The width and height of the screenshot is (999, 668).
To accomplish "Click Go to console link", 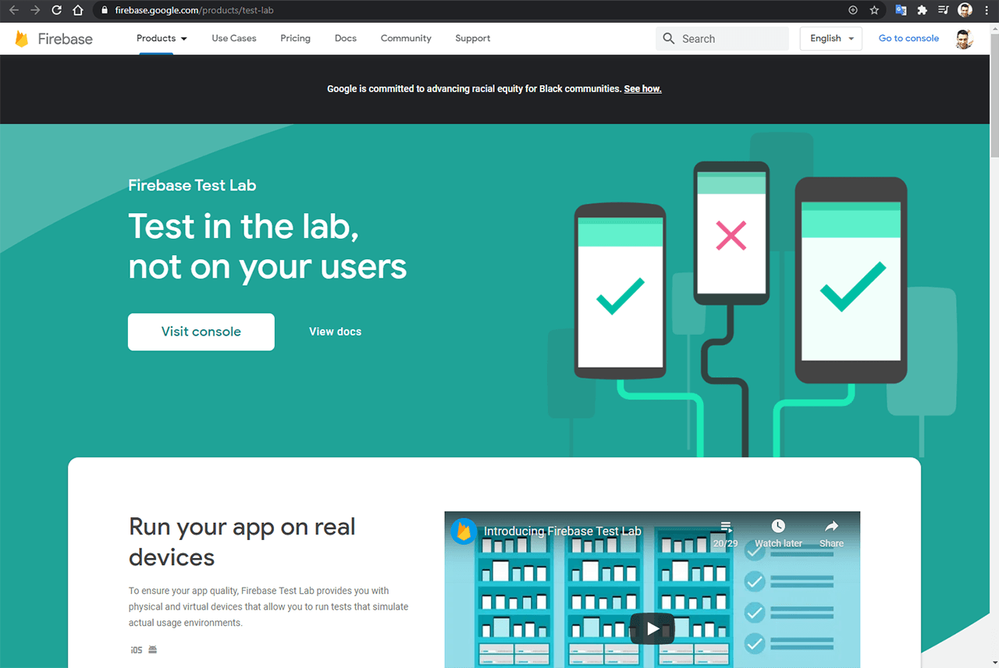I will 908,38.
